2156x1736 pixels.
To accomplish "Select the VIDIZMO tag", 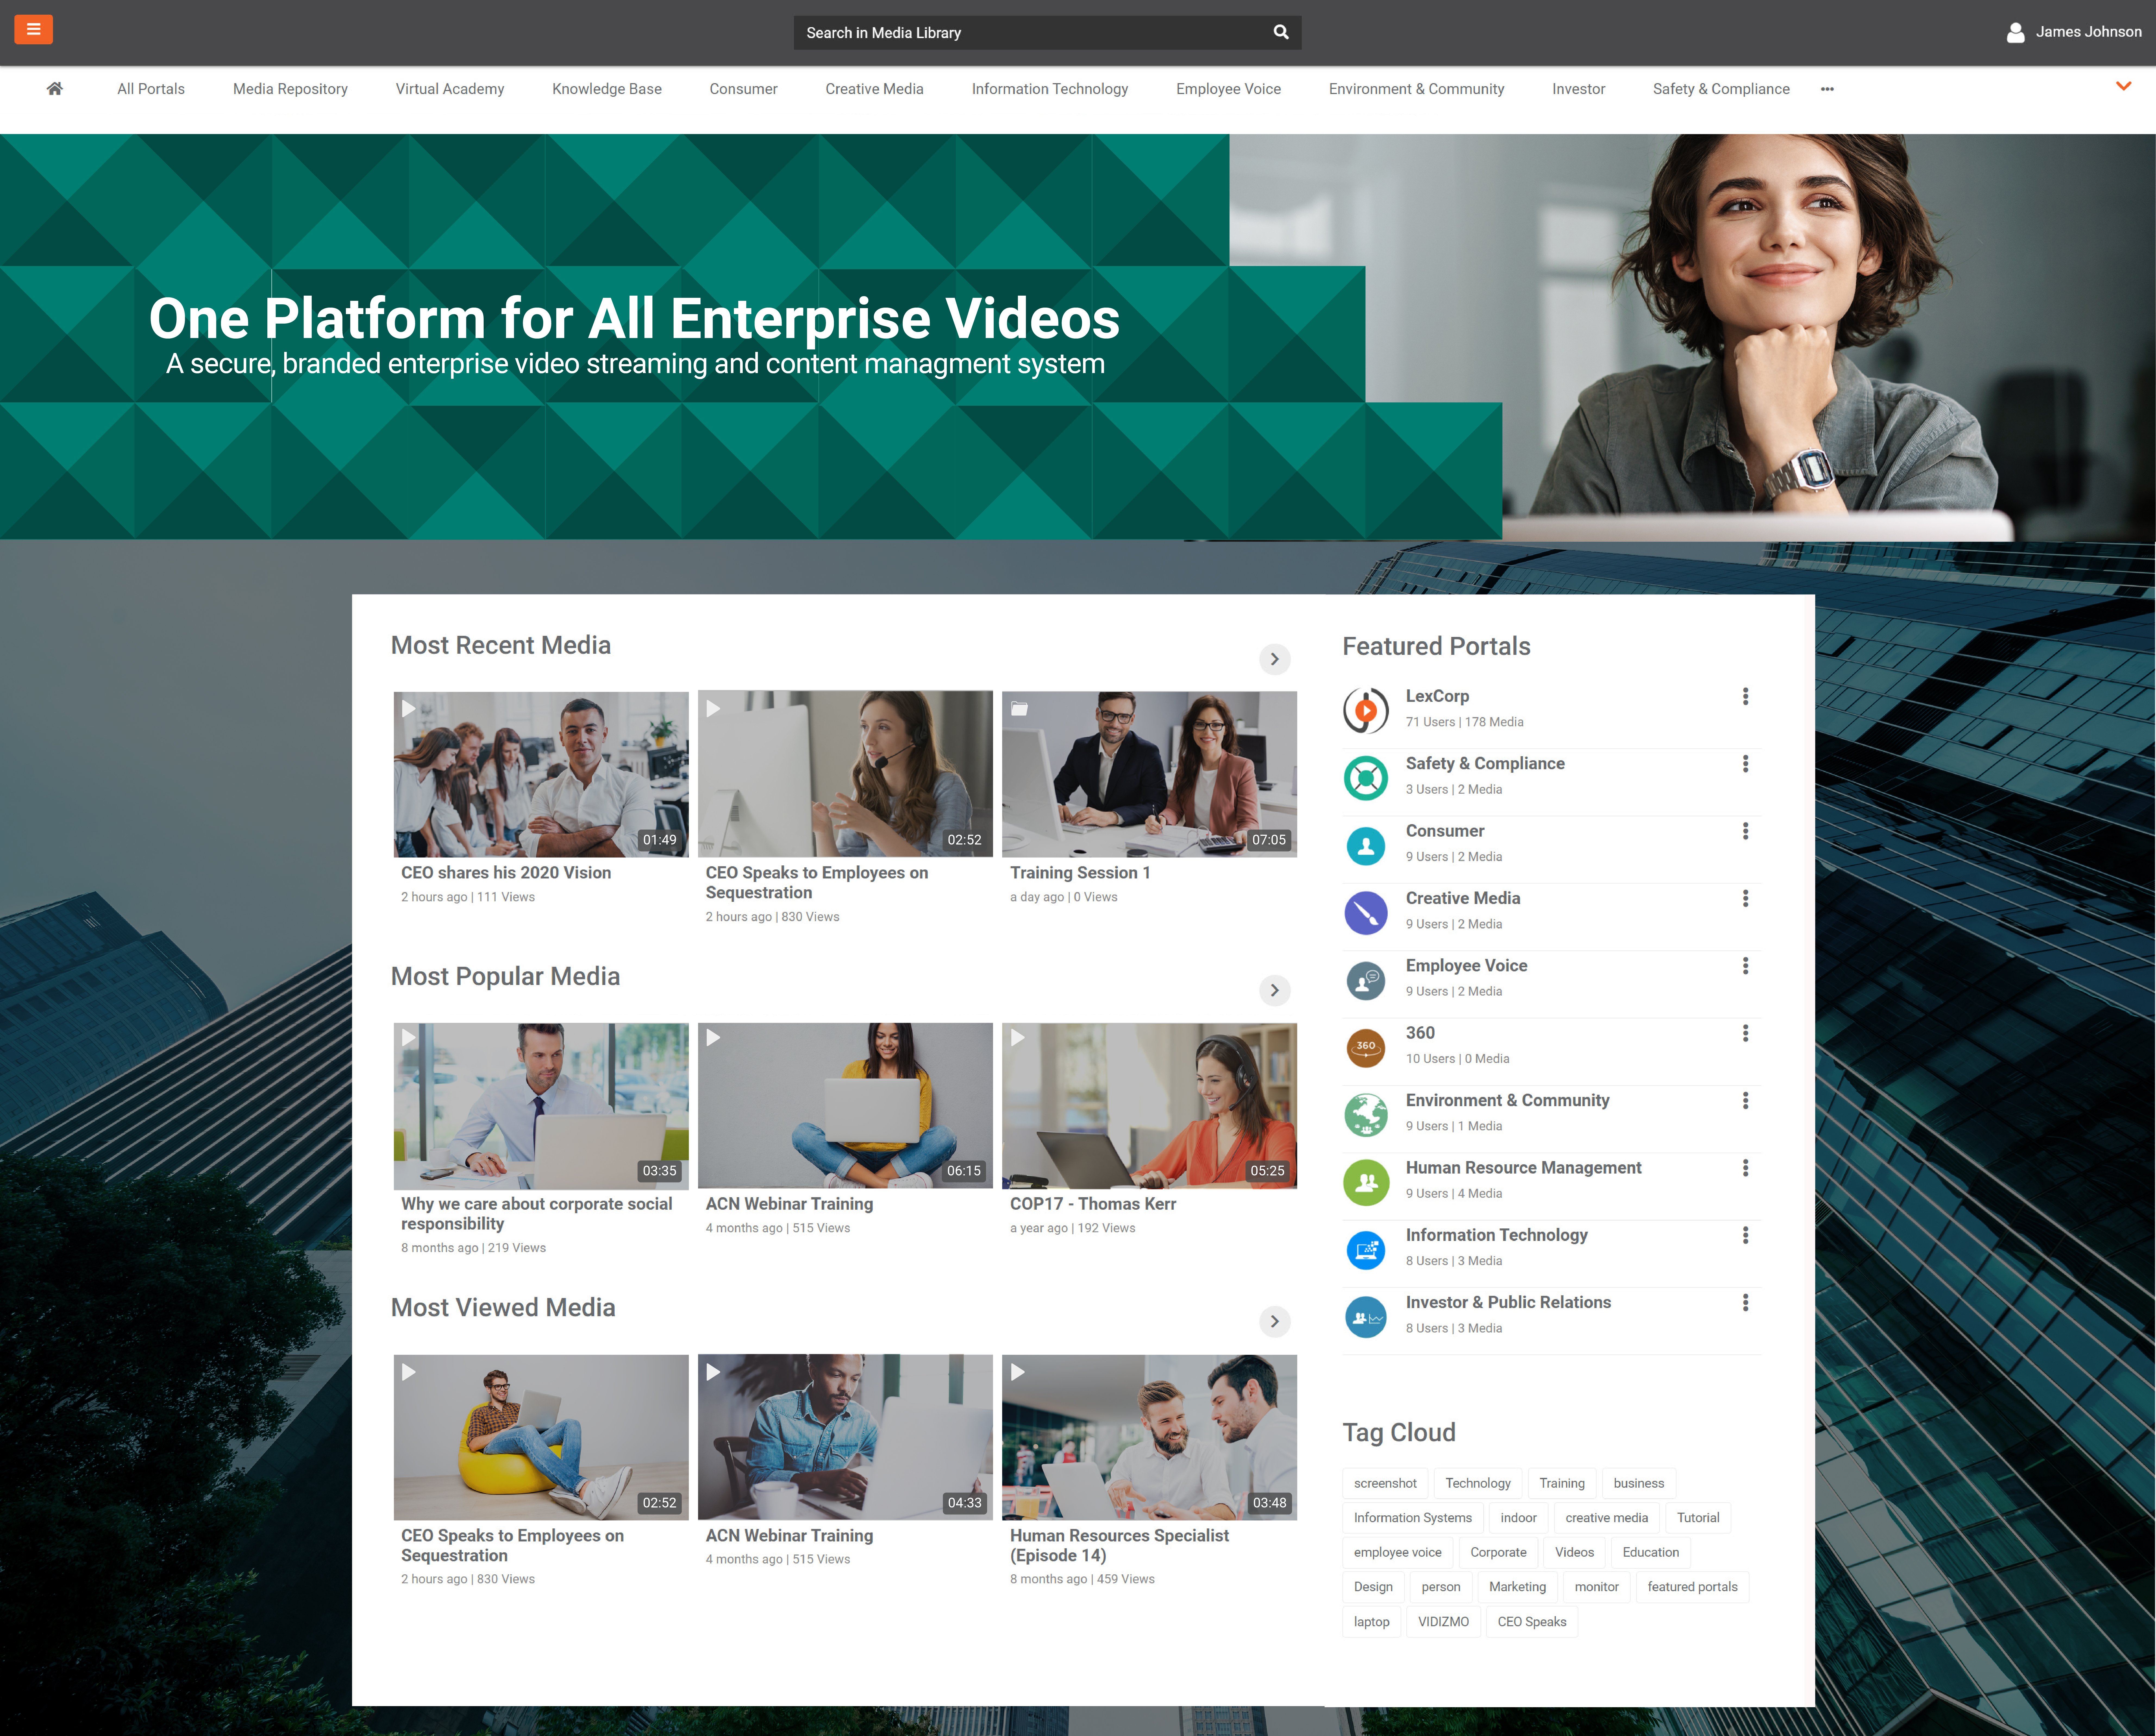I will [1443, 1622].
